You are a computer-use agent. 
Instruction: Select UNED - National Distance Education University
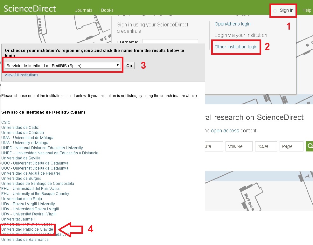click(x=42, y=148)
